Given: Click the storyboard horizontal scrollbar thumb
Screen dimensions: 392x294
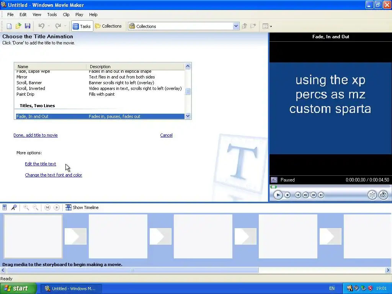Looking at the screenshot, I should (132, 270).
